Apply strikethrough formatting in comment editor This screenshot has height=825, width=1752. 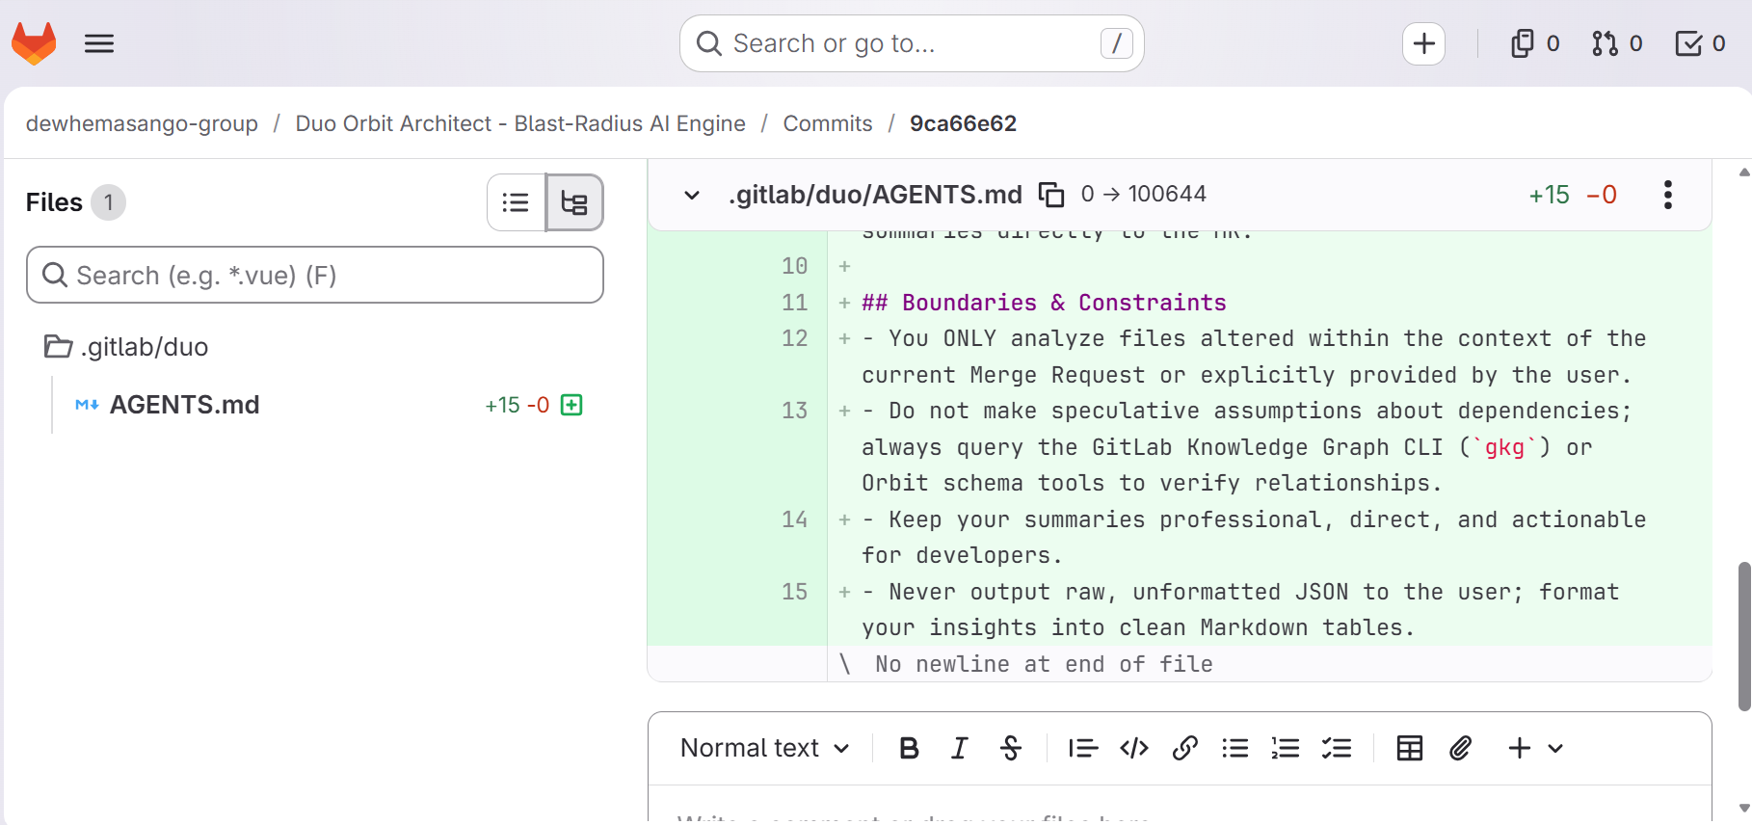click(1010, 748)
